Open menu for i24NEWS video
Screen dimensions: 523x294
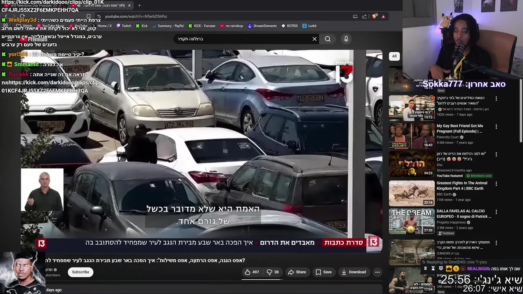(496, 243)
